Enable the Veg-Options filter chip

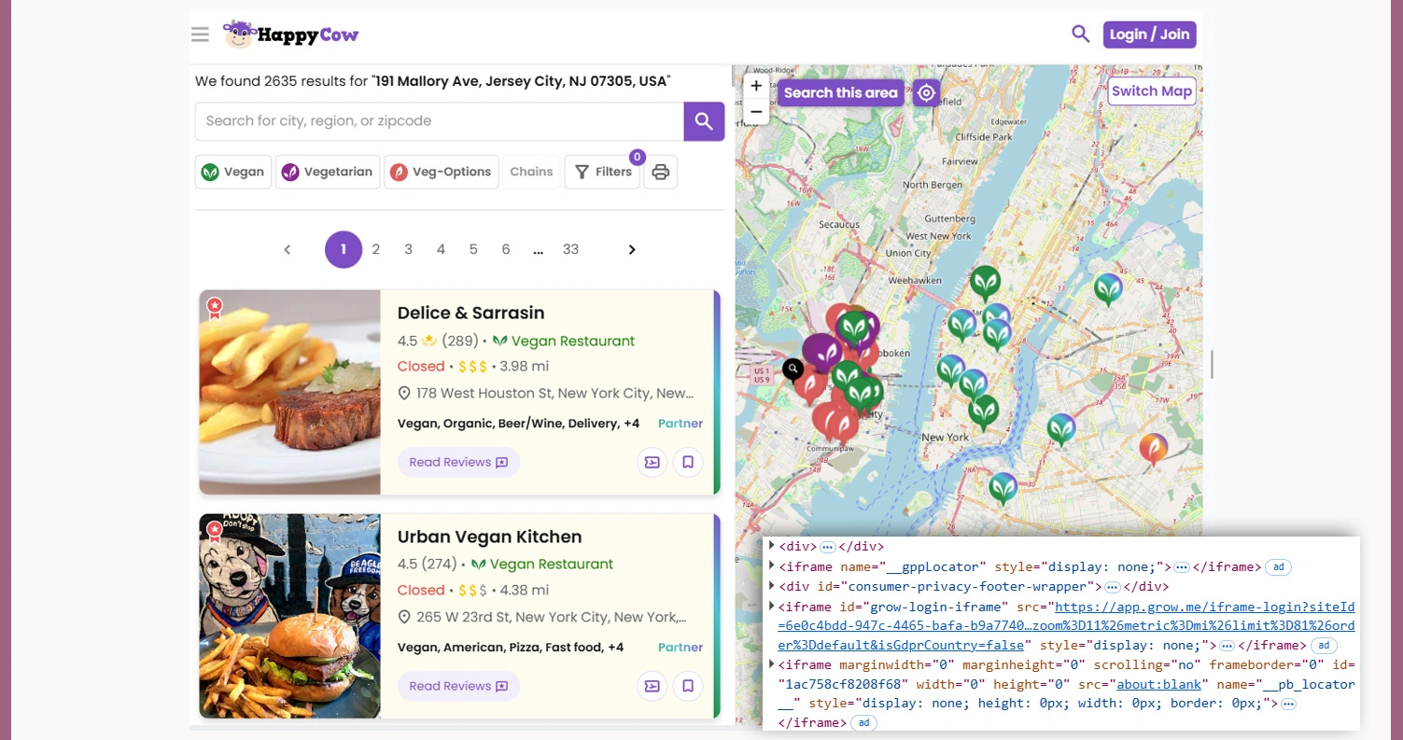(x=442, y=172)
